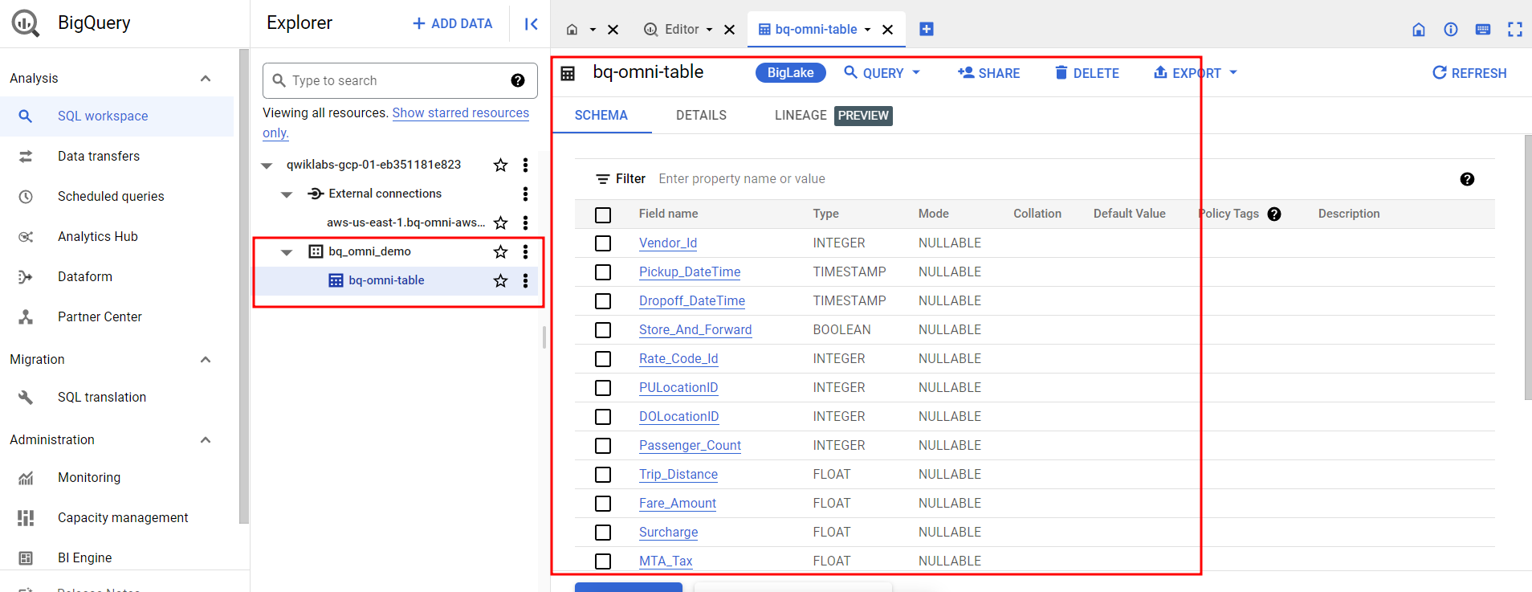Image resolution: width=1532 pixels, height=592 pixels.
Task: Click the DELETE button
Action: pyautogui.click(x=1086, y=73)
